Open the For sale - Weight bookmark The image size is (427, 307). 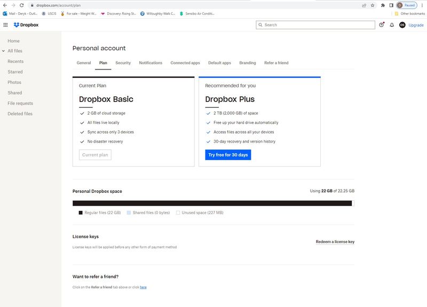click(78, 13)
